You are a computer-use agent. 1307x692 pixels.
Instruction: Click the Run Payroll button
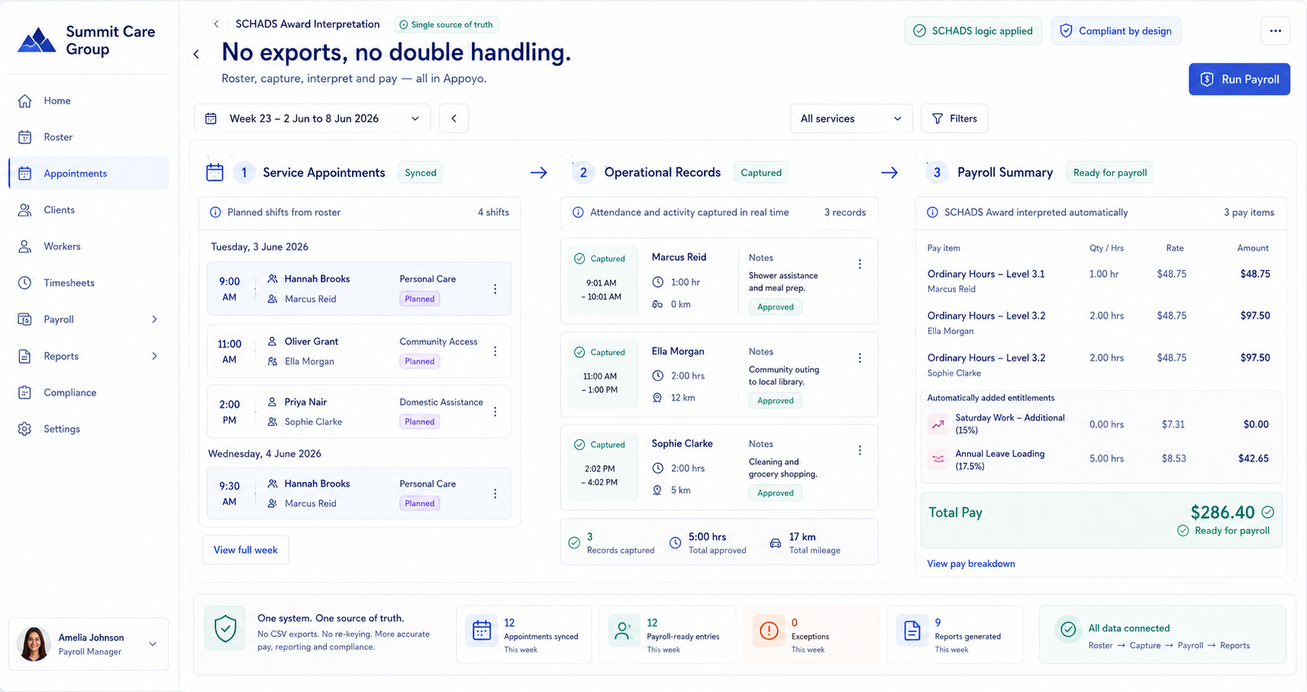point(1239,79)
